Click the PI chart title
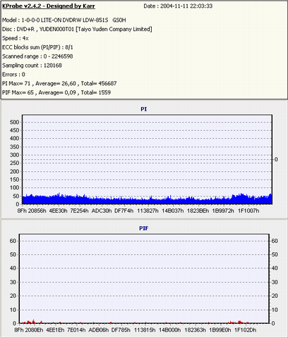This screenshot has height=338, width=288. tap(144, 109)
